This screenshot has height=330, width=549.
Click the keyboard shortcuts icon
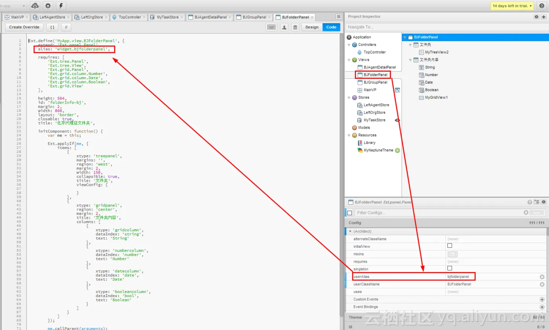(x=271, y=27)
